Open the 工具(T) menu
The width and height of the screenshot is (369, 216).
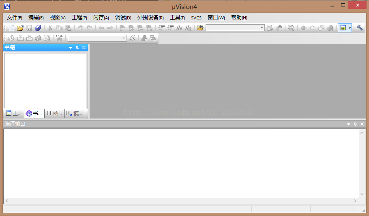point(177,18)
